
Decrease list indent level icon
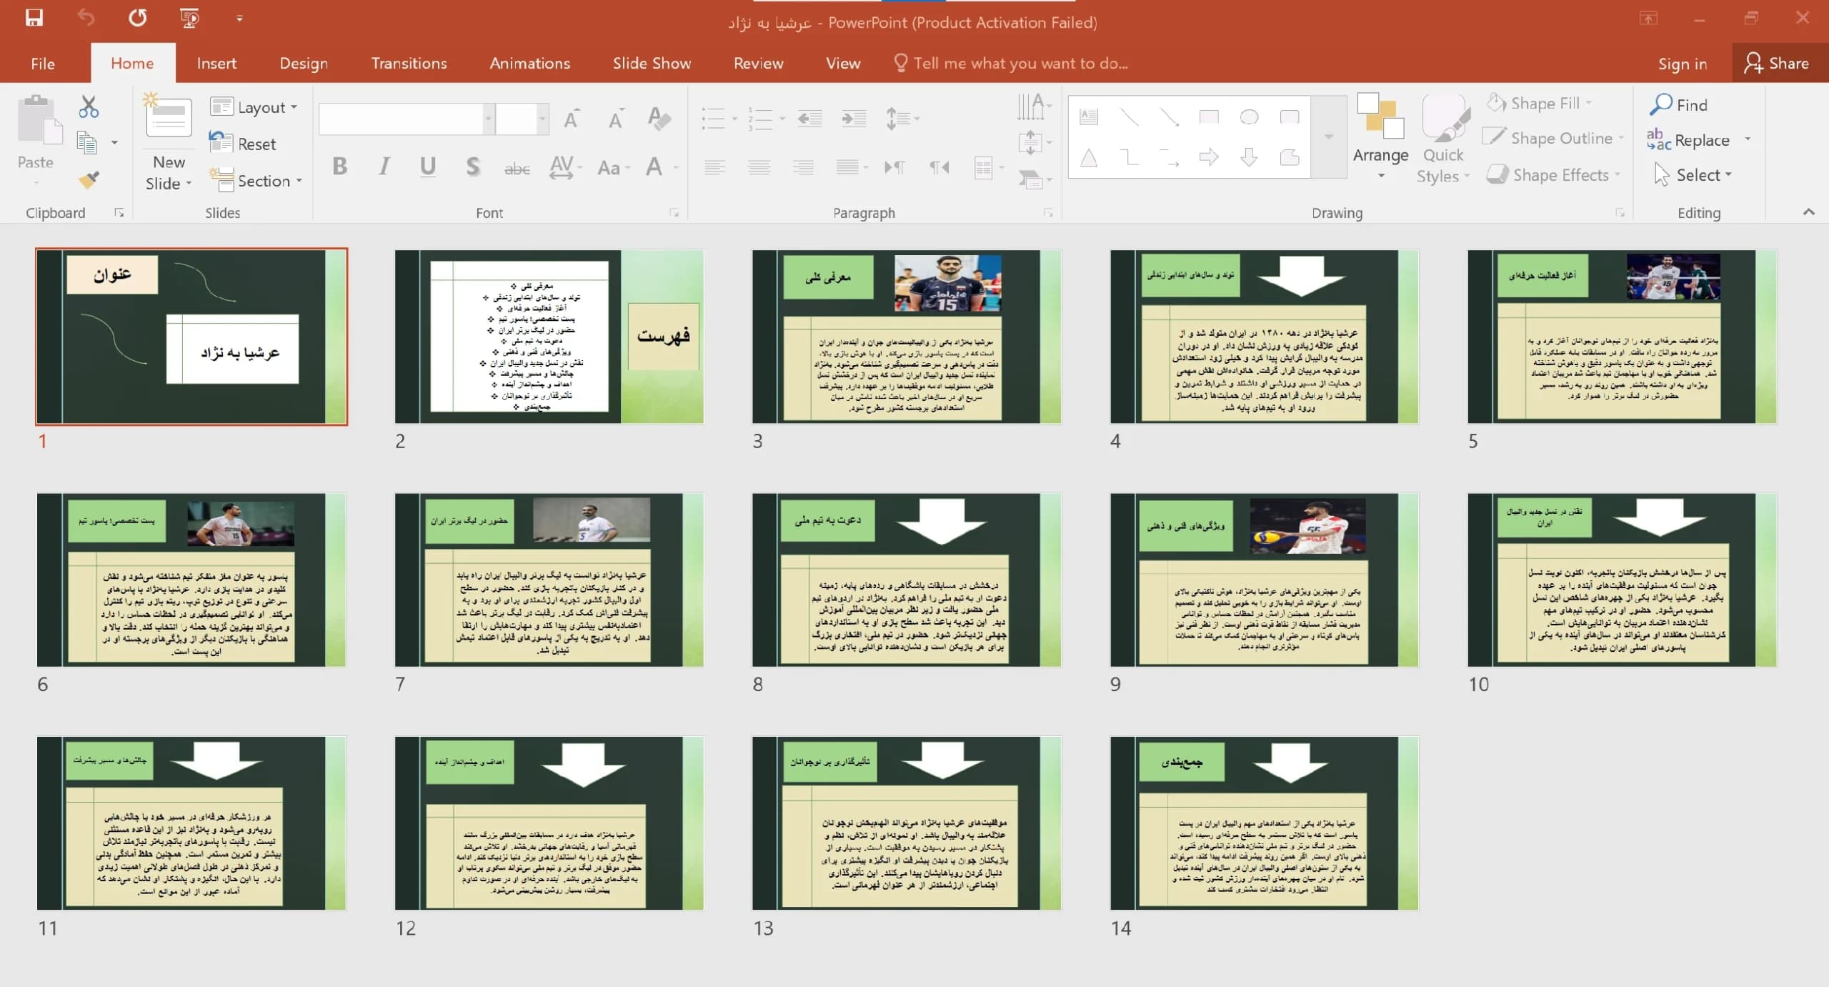809,119
